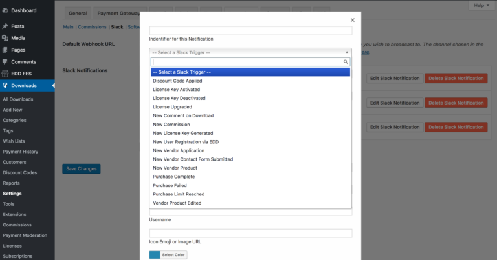Click the Comments bubble icon
Viewport: 497px width, 260px height.
[x=5, y=61]
